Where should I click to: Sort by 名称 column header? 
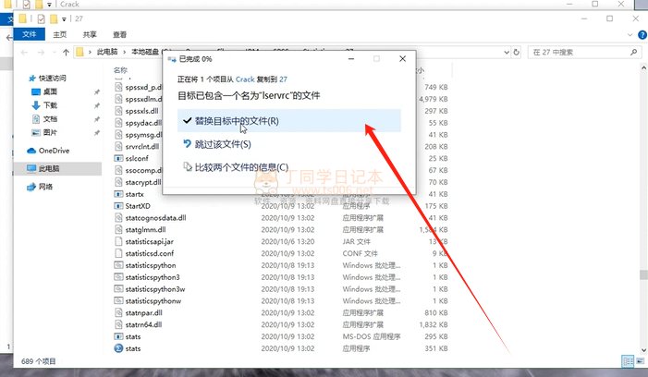(x=120, y=70)
